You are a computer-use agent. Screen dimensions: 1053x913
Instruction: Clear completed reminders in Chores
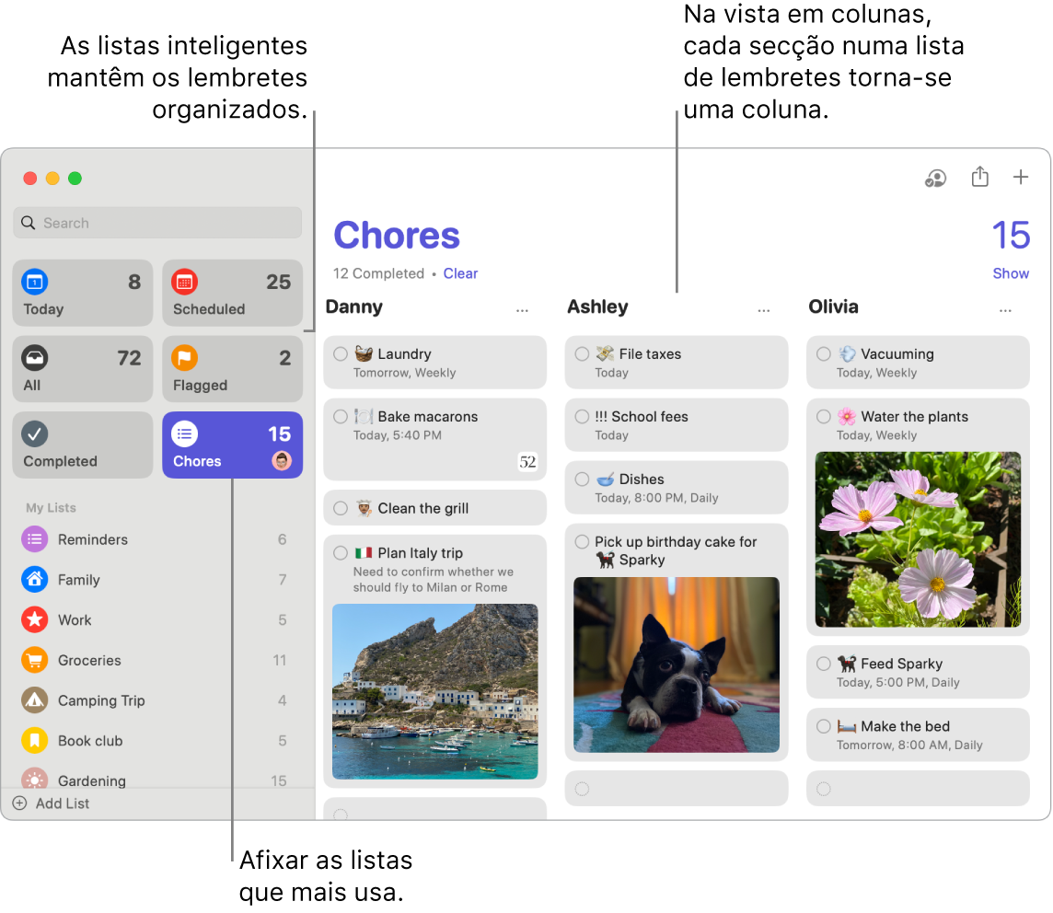[x=460, y=273]
